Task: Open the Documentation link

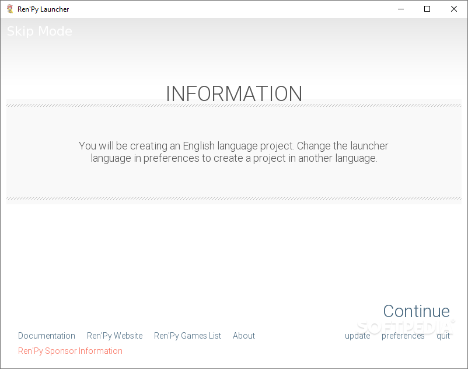Action: (x=47, y=336)
